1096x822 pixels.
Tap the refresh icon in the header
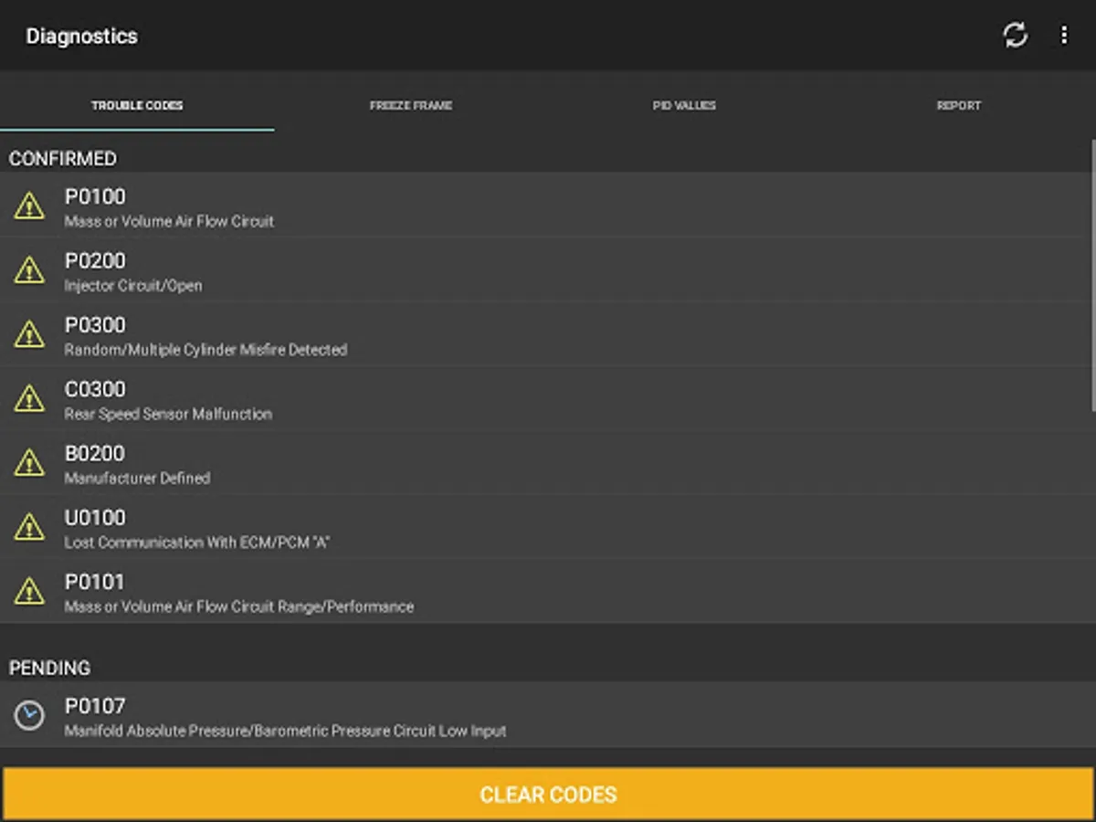(x=1015, y=36)
